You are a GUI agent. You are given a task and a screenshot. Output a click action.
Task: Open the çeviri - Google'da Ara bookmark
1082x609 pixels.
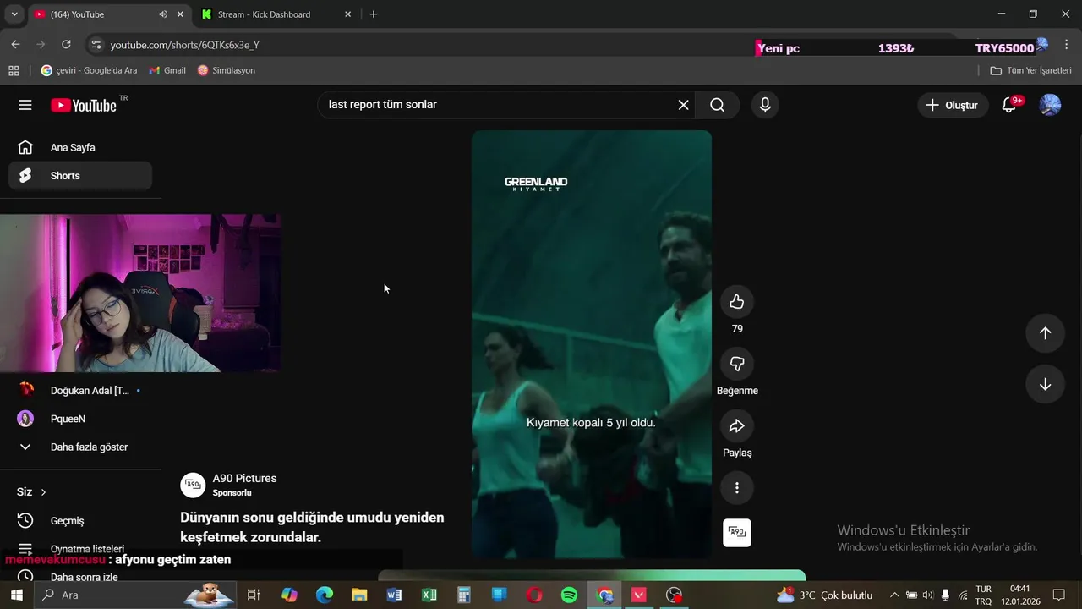[x=89, y=70]
